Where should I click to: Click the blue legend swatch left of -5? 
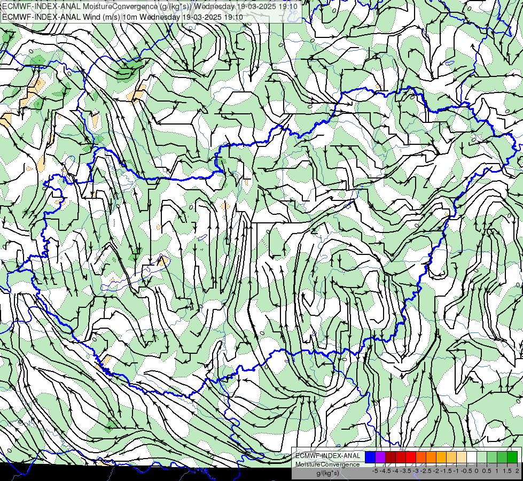tap(370, 457)
